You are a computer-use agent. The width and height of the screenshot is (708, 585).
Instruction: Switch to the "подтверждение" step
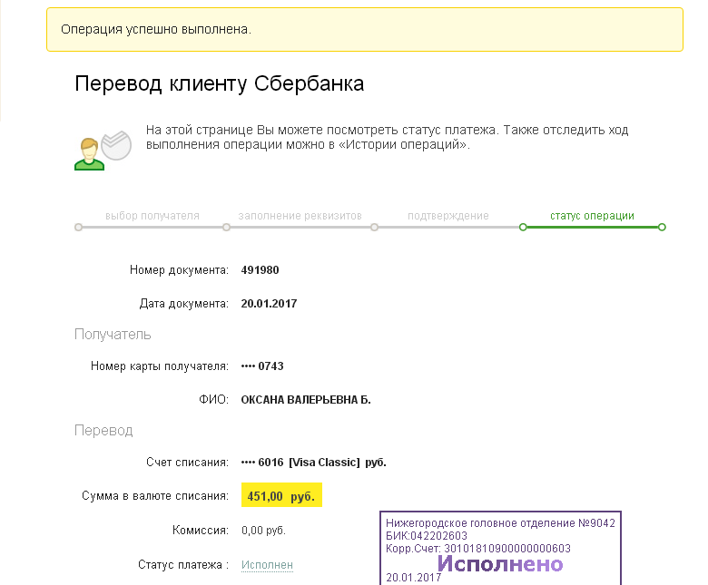coord(448,216)
